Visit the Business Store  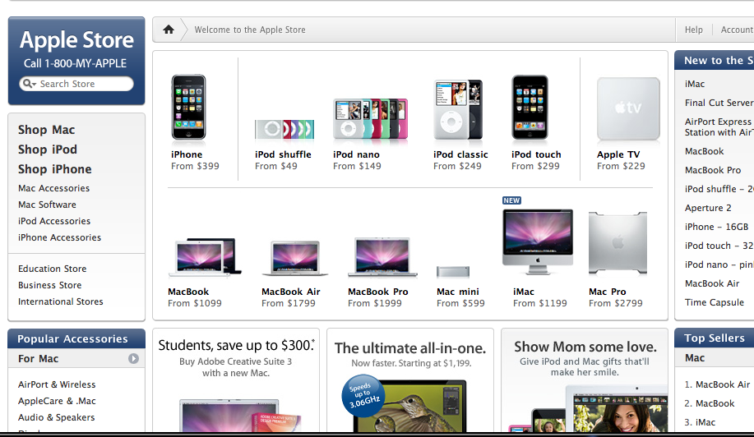pos(50,285)
